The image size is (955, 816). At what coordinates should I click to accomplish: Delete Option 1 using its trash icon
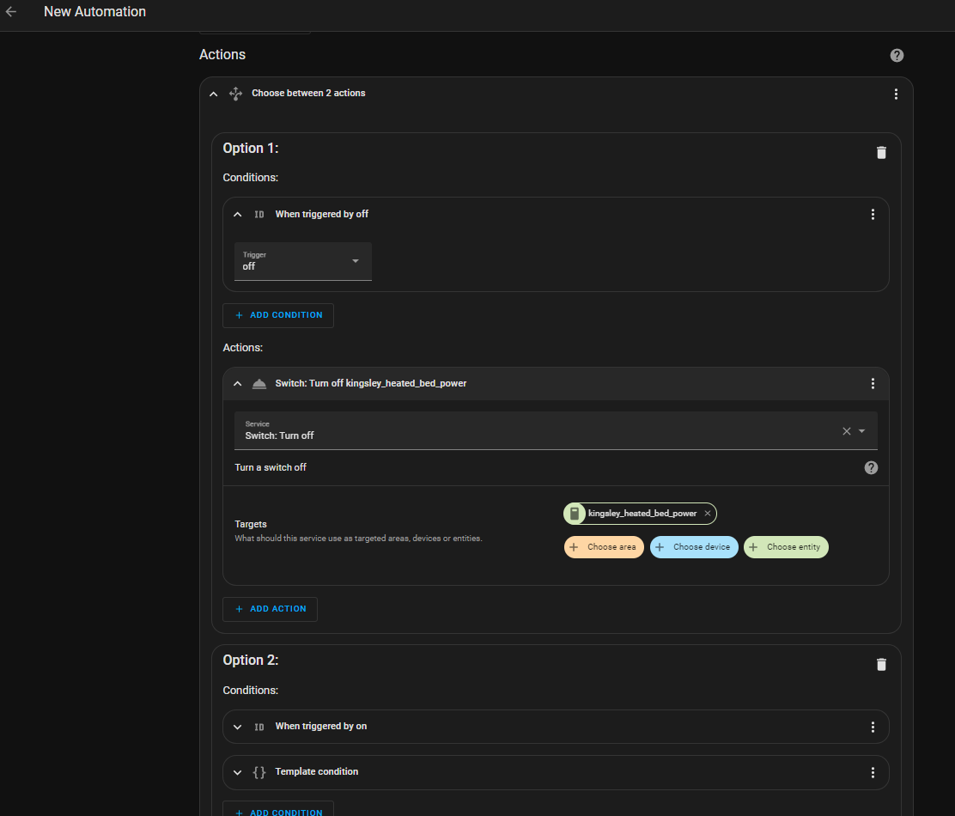tap(881, 152)
